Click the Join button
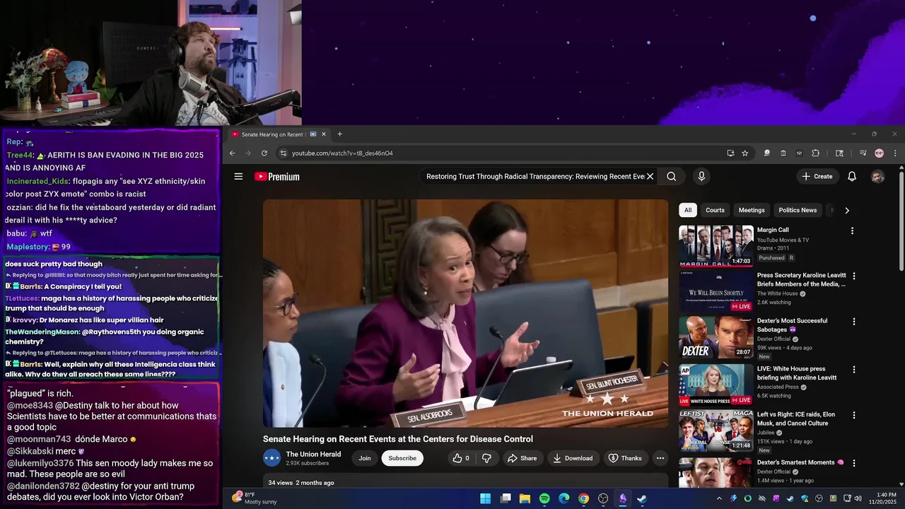This screenshot has height=509, width=905. coord(365,458)
